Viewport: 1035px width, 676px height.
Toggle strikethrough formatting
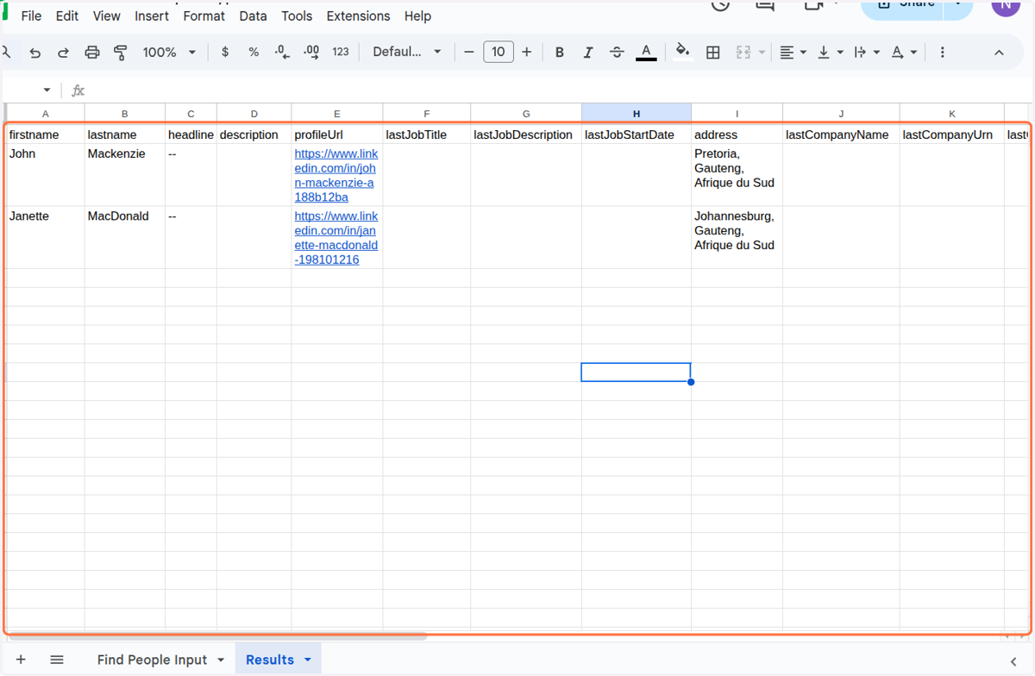point(617,53)
